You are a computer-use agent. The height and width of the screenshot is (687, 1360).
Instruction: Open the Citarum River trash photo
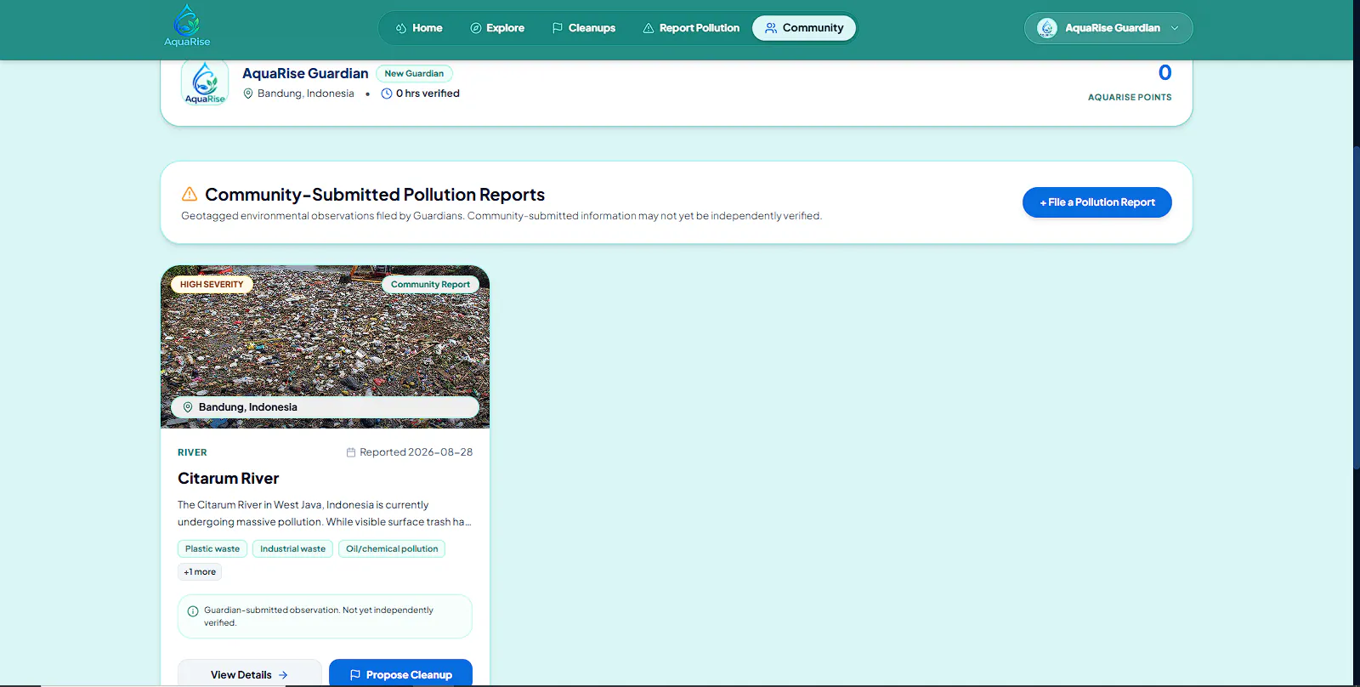(x=325, y=347)
